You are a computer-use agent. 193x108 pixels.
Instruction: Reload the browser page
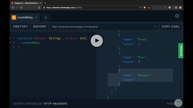21,7
